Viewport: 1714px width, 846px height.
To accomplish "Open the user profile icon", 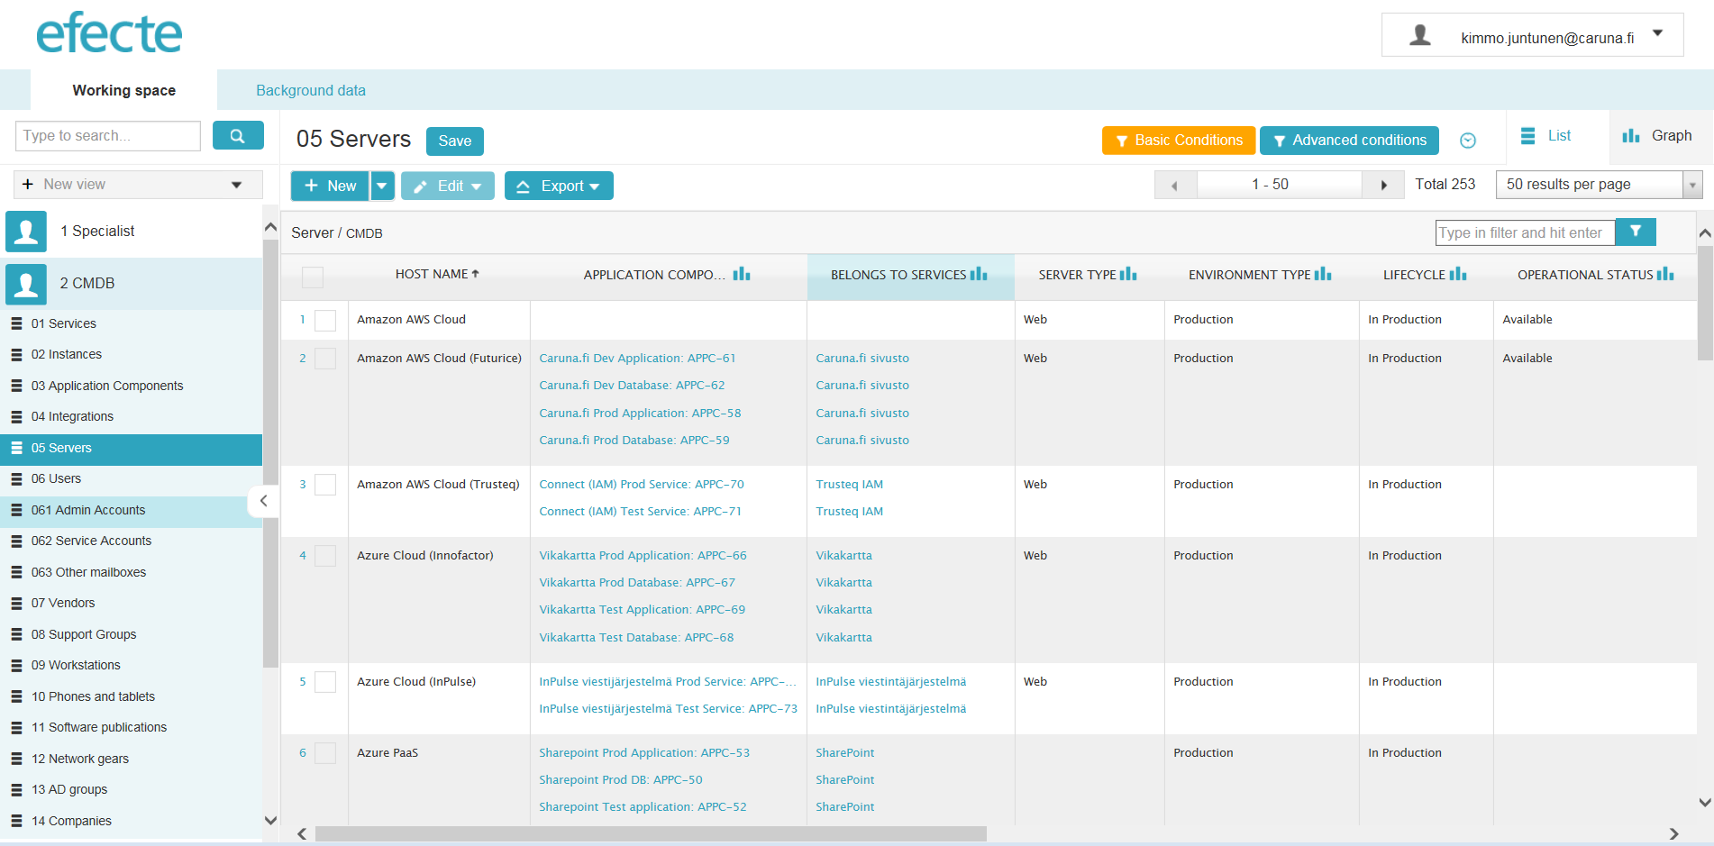I will pos(1420,36).
